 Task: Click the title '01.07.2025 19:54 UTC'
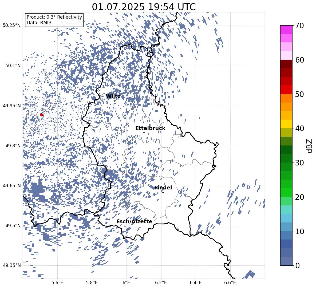pos(144,7)
